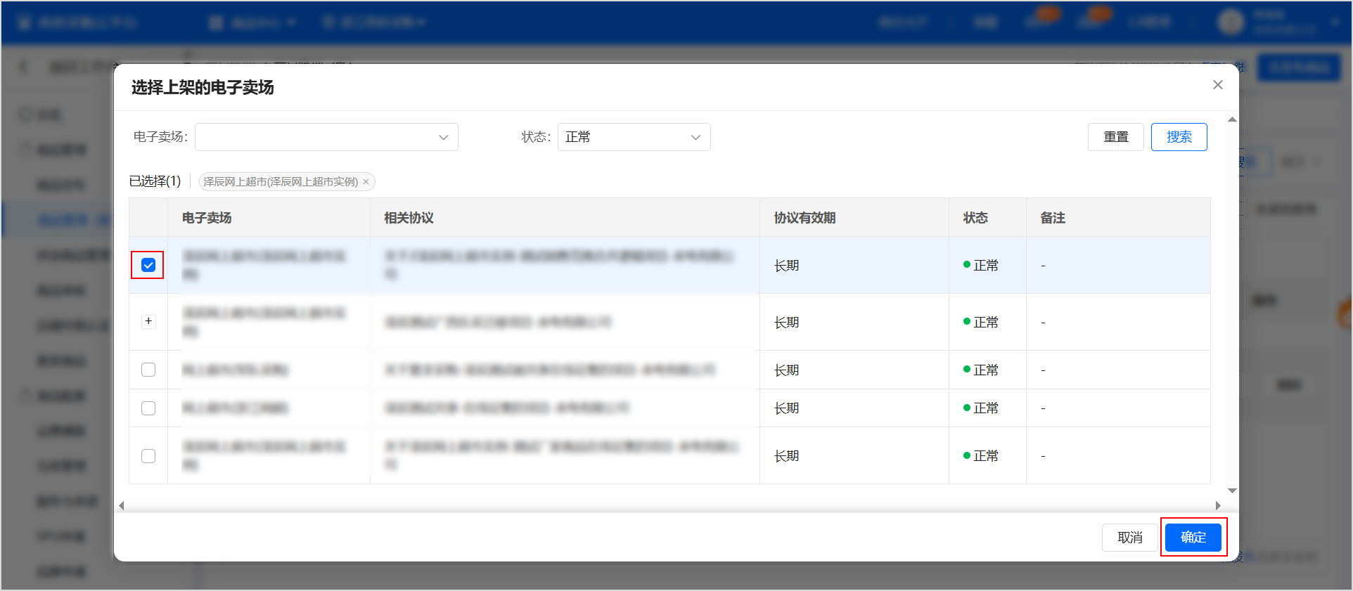Uncheck the checked first row checkbox
This screenshot has height=591, width=1353.
[148, 265]
